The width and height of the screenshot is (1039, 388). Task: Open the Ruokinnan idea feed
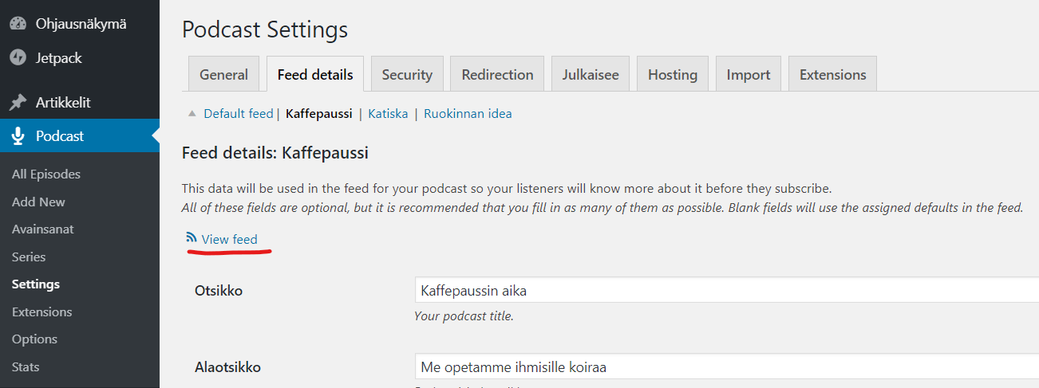(468, 114)
